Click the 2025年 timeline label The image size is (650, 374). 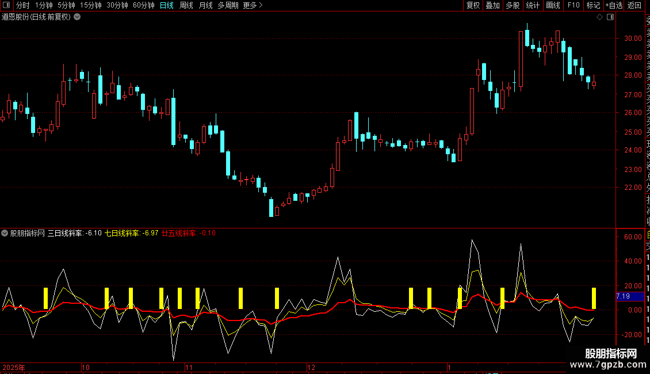coord(14,367)
